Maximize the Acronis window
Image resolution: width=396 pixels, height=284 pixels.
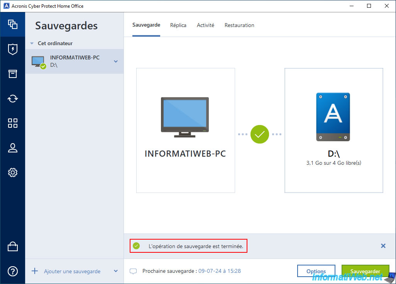(x=369, y=6)
